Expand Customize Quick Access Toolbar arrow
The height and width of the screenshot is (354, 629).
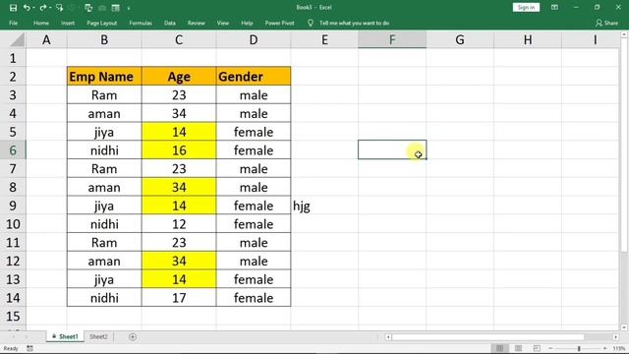pyautogui.click(x=129, y=8)
